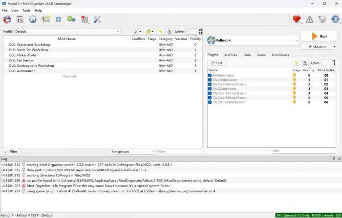Click the update globe icon
The height and width of the screenshot is (218, 342).
tap(322, 20)
